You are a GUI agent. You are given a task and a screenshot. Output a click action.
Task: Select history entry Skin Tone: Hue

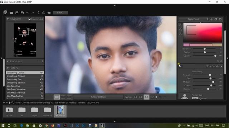(25, 86)
